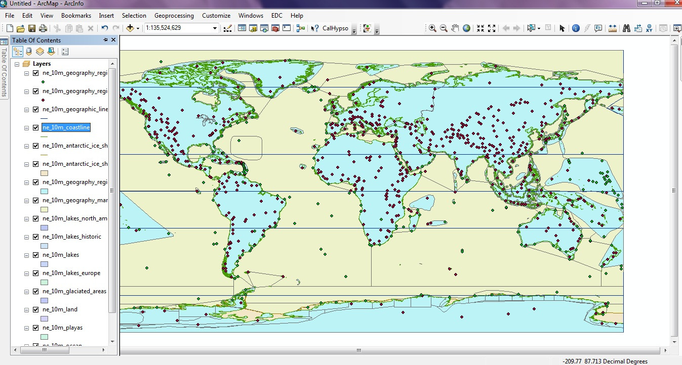Image resolution: width=682 pixels, height=365 pixels.
Task: Toggle visibility of ne_10m_lakes layer
Action: pos(35,255)
